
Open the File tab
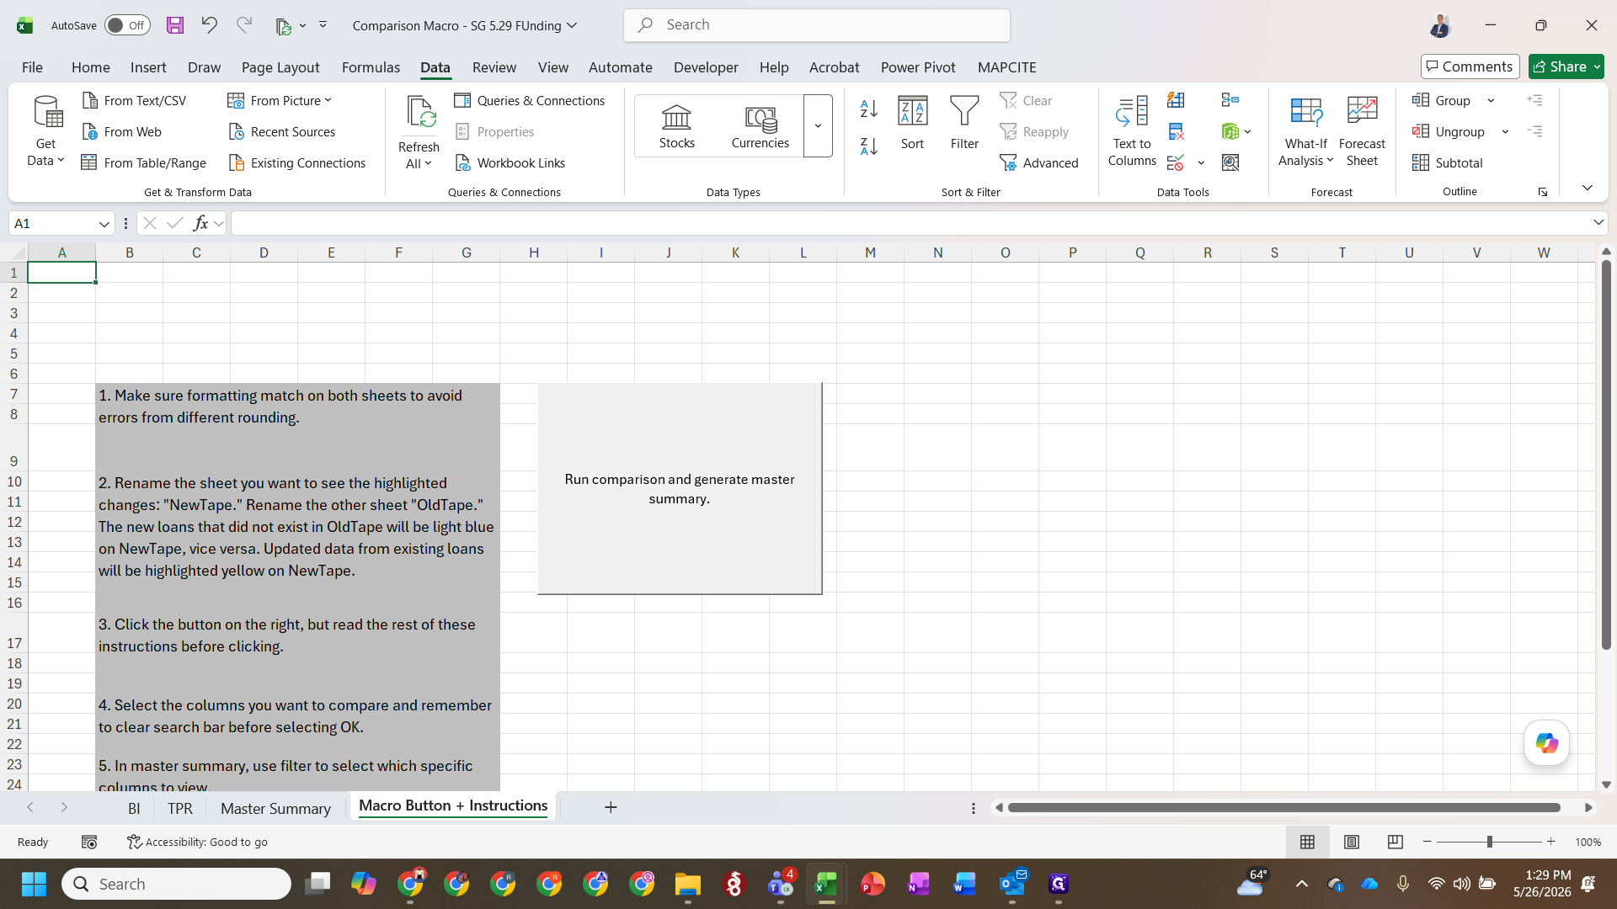pos(32,67)
